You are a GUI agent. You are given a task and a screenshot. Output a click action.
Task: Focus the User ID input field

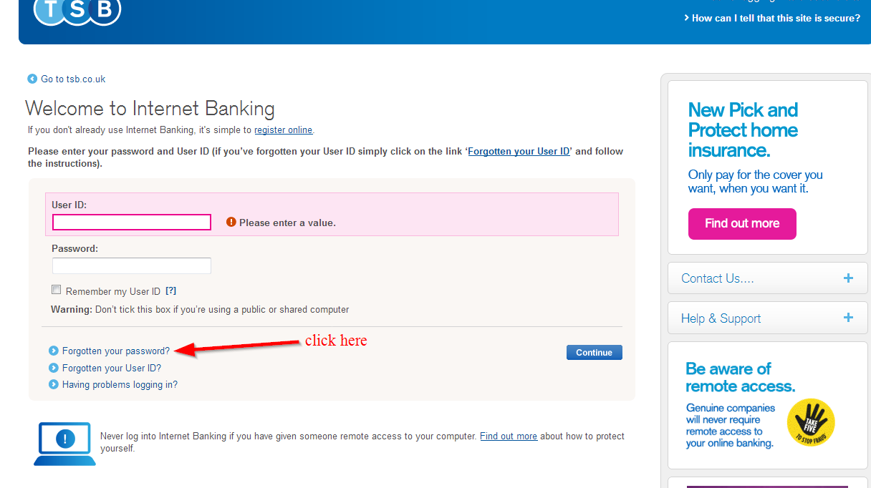132,222
